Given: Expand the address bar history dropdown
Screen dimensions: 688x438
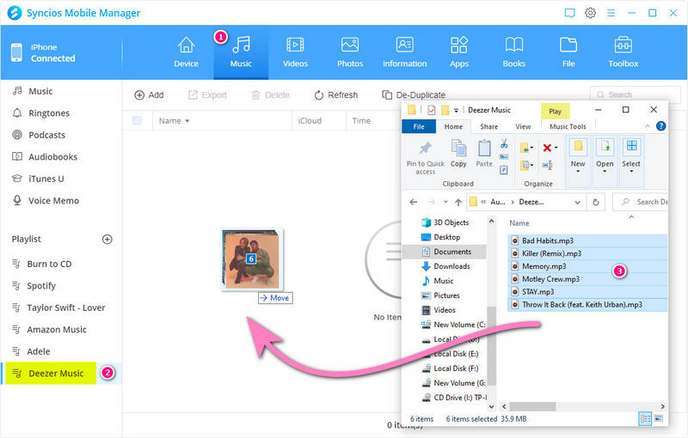Looking at the screenshot, I should [x=577, y=202].
